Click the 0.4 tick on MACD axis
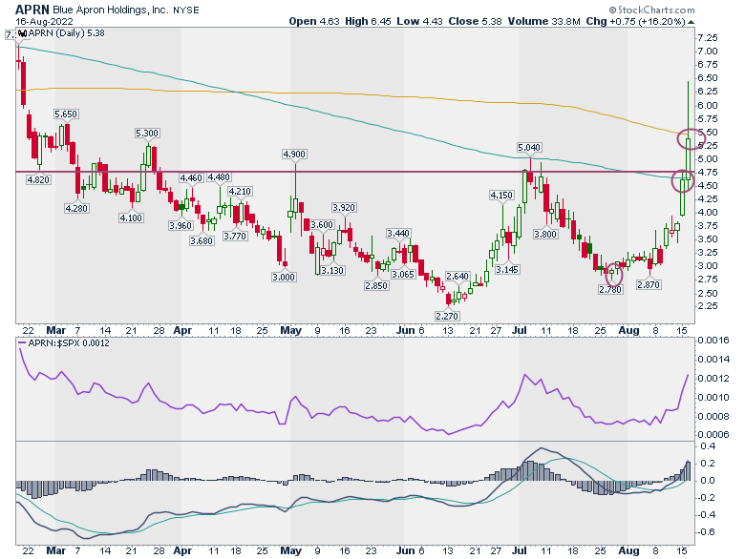The height and width of the screenshot is (559, 745). pos(708,446)
